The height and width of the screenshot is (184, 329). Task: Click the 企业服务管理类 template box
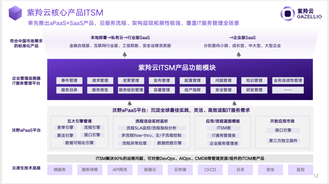224,143
